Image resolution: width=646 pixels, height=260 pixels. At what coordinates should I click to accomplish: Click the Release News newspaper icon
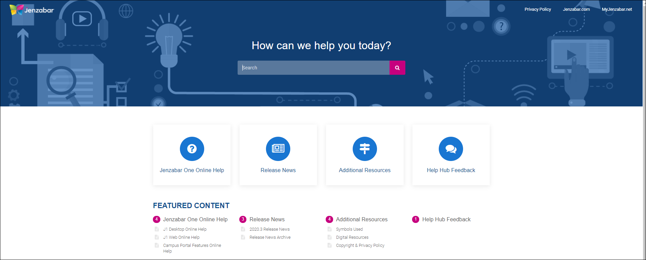coord(278,149)
